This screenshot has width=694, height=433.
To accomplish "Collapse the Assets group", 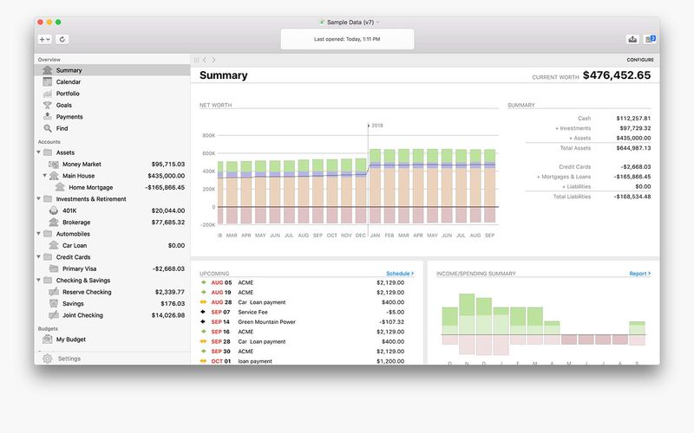I will [x=38, y=152].
